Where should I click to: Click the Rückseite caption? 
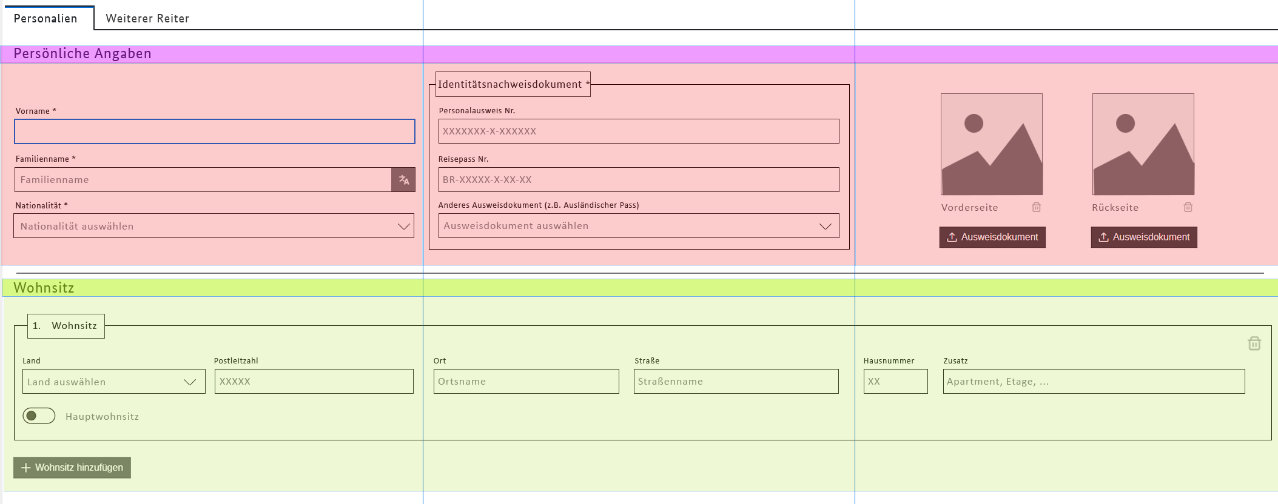tap(1115, 207)
